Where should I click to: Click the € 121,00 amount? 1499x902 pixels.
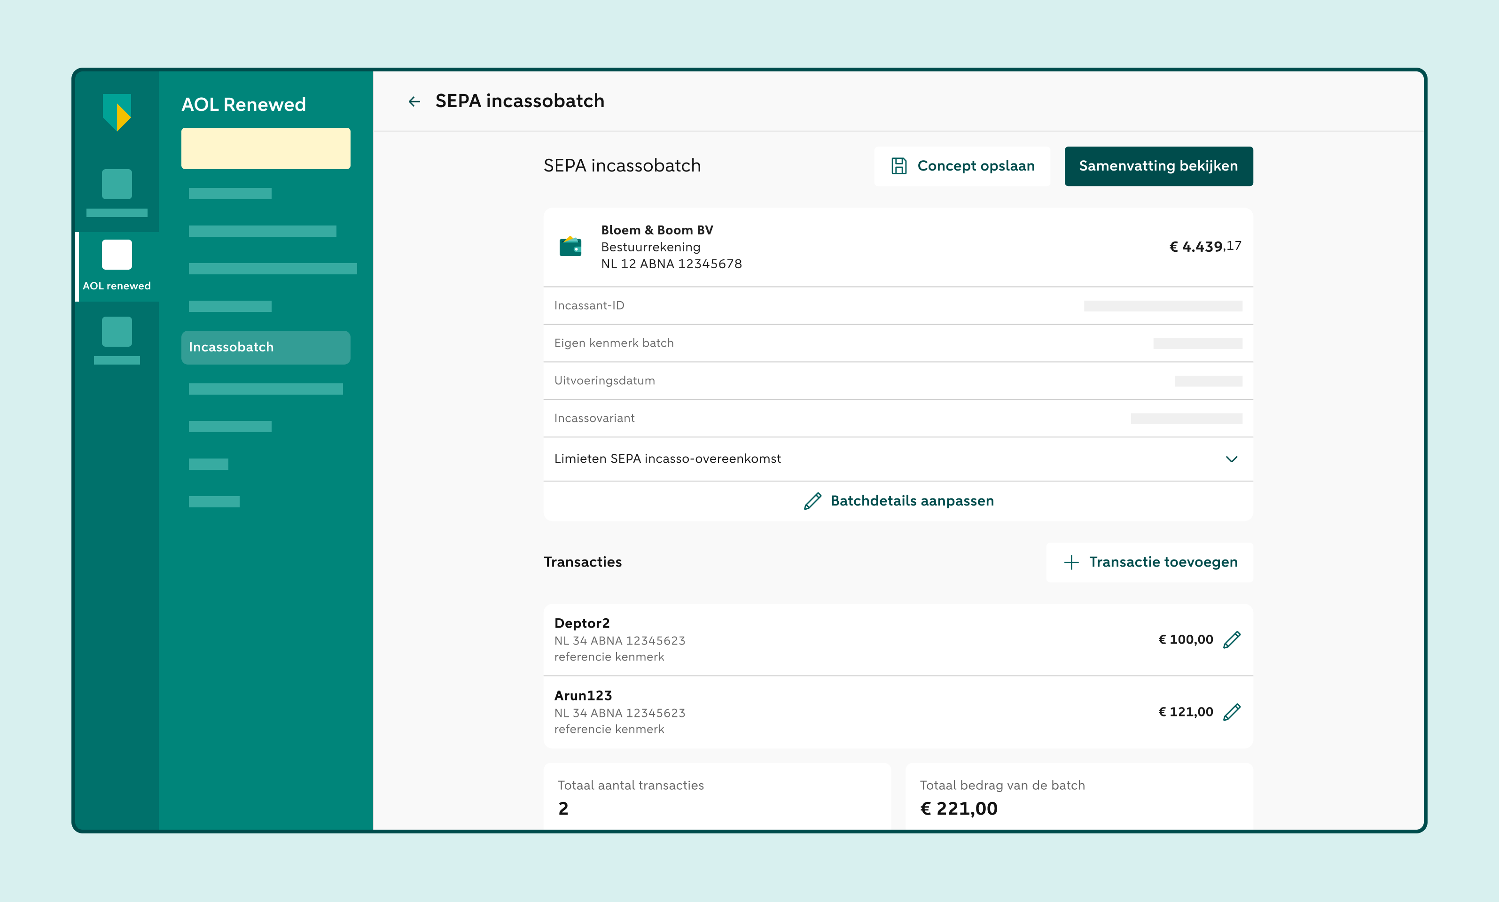pyautogui.click(x=1186, y=712)
